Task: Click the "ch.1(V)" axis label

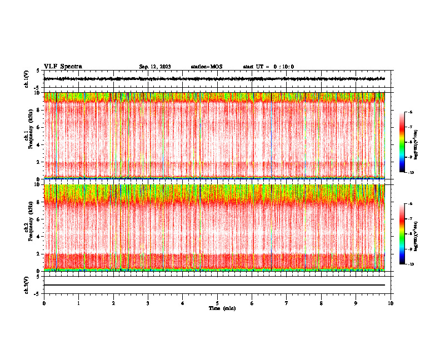Action: tap(27, 79)
